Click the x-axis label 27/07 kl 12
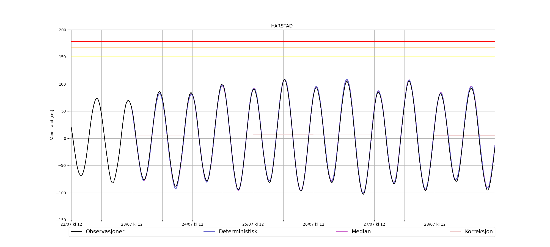This screenshot has height=247, width=550. [x=374, y=224]
